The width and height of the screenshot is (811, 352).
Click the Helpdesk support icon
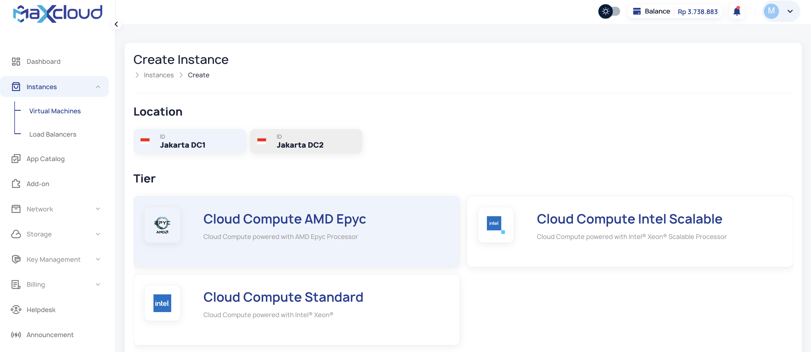coord(16,310)
